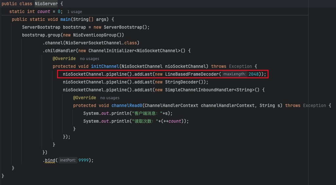336x185 pixels.
Task: Select the ChannelInitializer type name
Action: click(111, 51)
